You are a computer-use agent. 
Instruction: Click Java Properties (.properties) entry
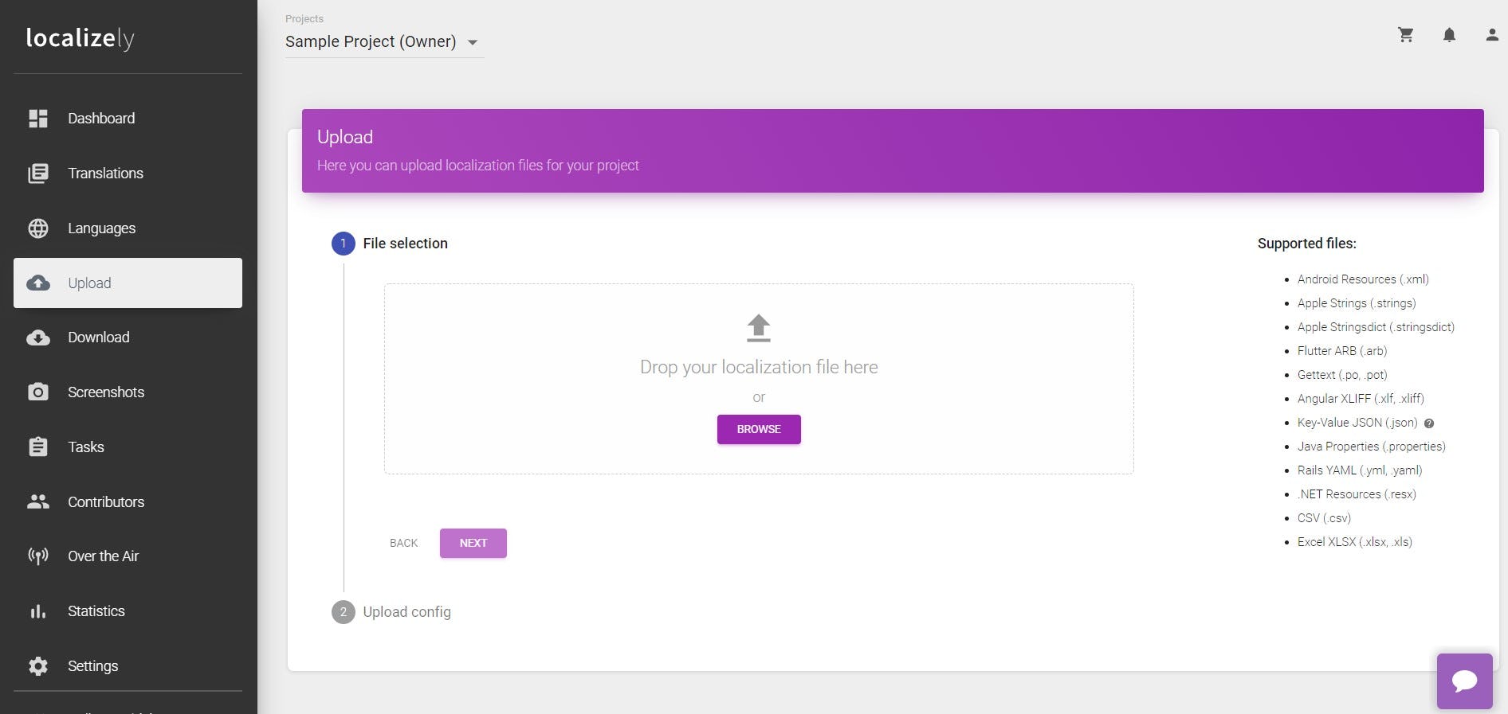[1372, 447]
